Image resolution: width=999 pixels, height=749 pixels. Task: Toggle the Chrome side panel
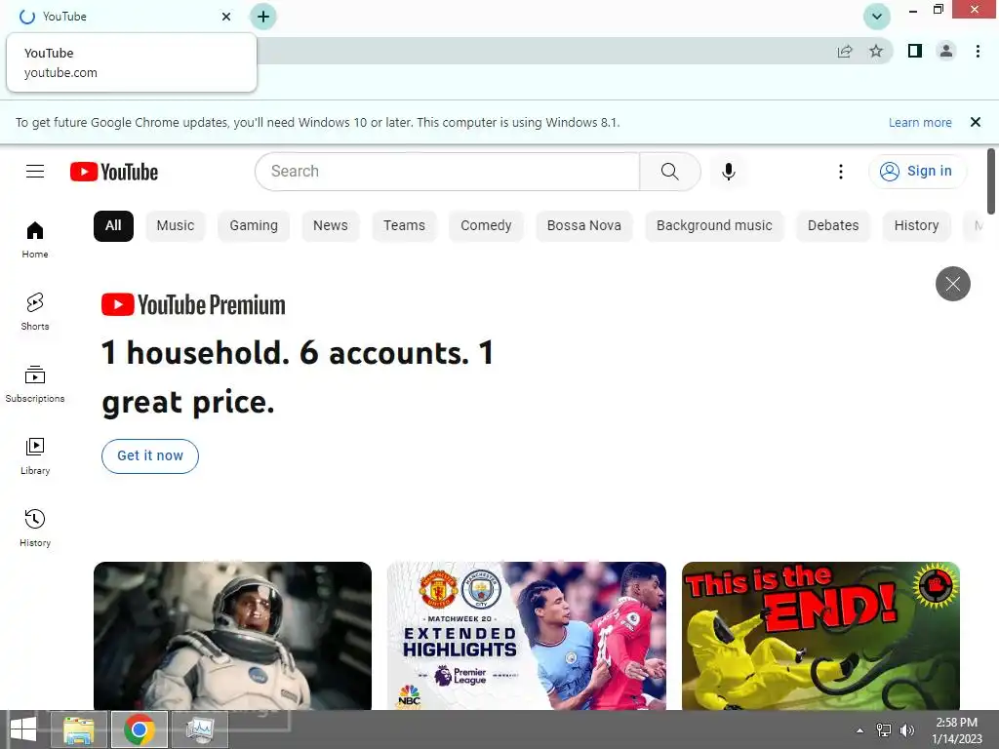915,51
